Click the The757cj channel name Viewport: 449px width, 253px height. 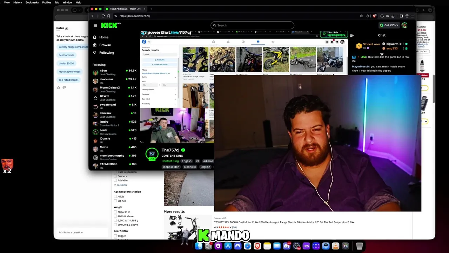pyautogui.click(x=170, y=150)
